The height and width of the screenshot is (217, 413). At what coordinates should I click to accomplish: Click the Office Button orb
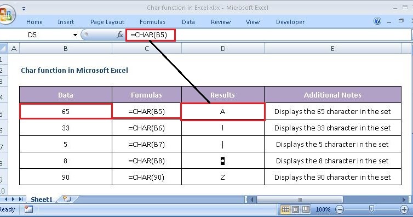[x=7, y=15]
